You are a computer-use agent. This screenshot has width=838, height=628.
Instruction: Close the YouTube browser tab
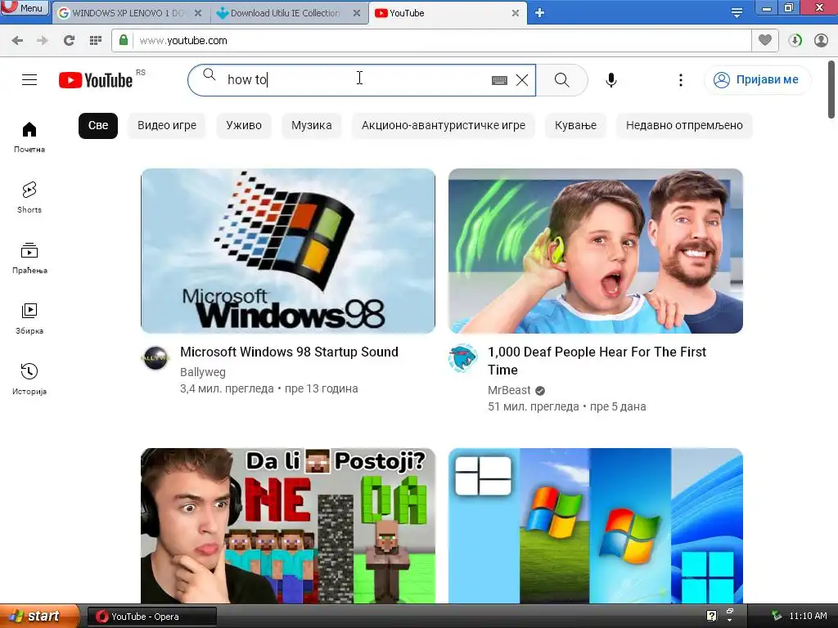[516, 13]
